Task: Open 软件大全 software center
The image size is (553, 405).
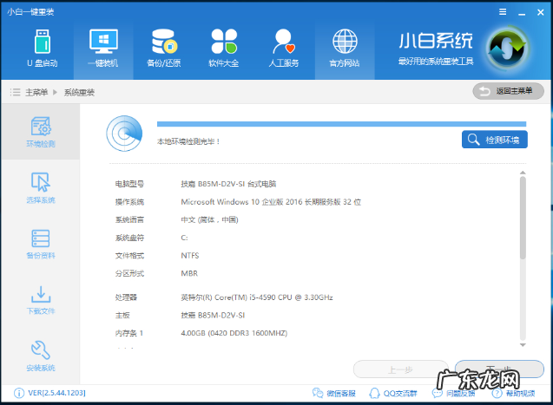Action: (x=224, y=49)
